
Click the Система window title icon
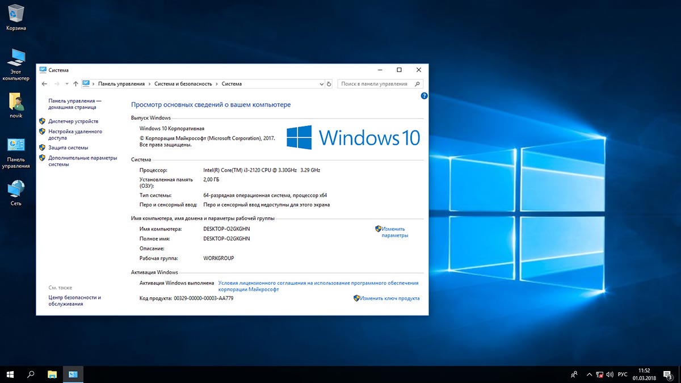(43, 70)
